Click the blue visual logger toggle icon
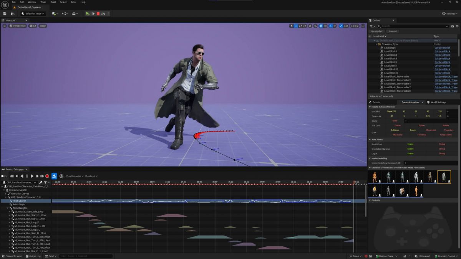The height and width of the screenshot is (259, 461). (54, 176)
